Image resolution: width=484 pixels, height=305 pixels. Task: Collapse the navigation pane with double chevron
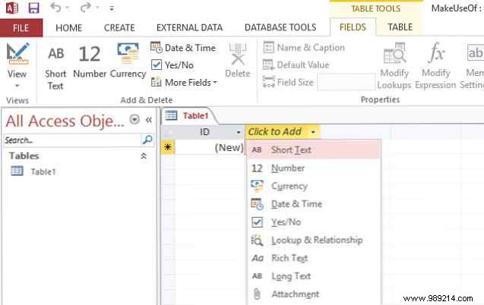(x=149, y=120)
